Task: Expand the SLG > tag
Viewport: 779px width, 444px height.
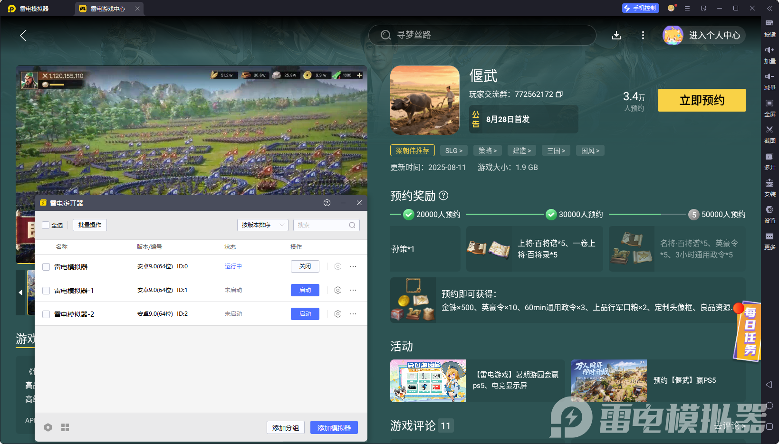Action: click(454, 151)
